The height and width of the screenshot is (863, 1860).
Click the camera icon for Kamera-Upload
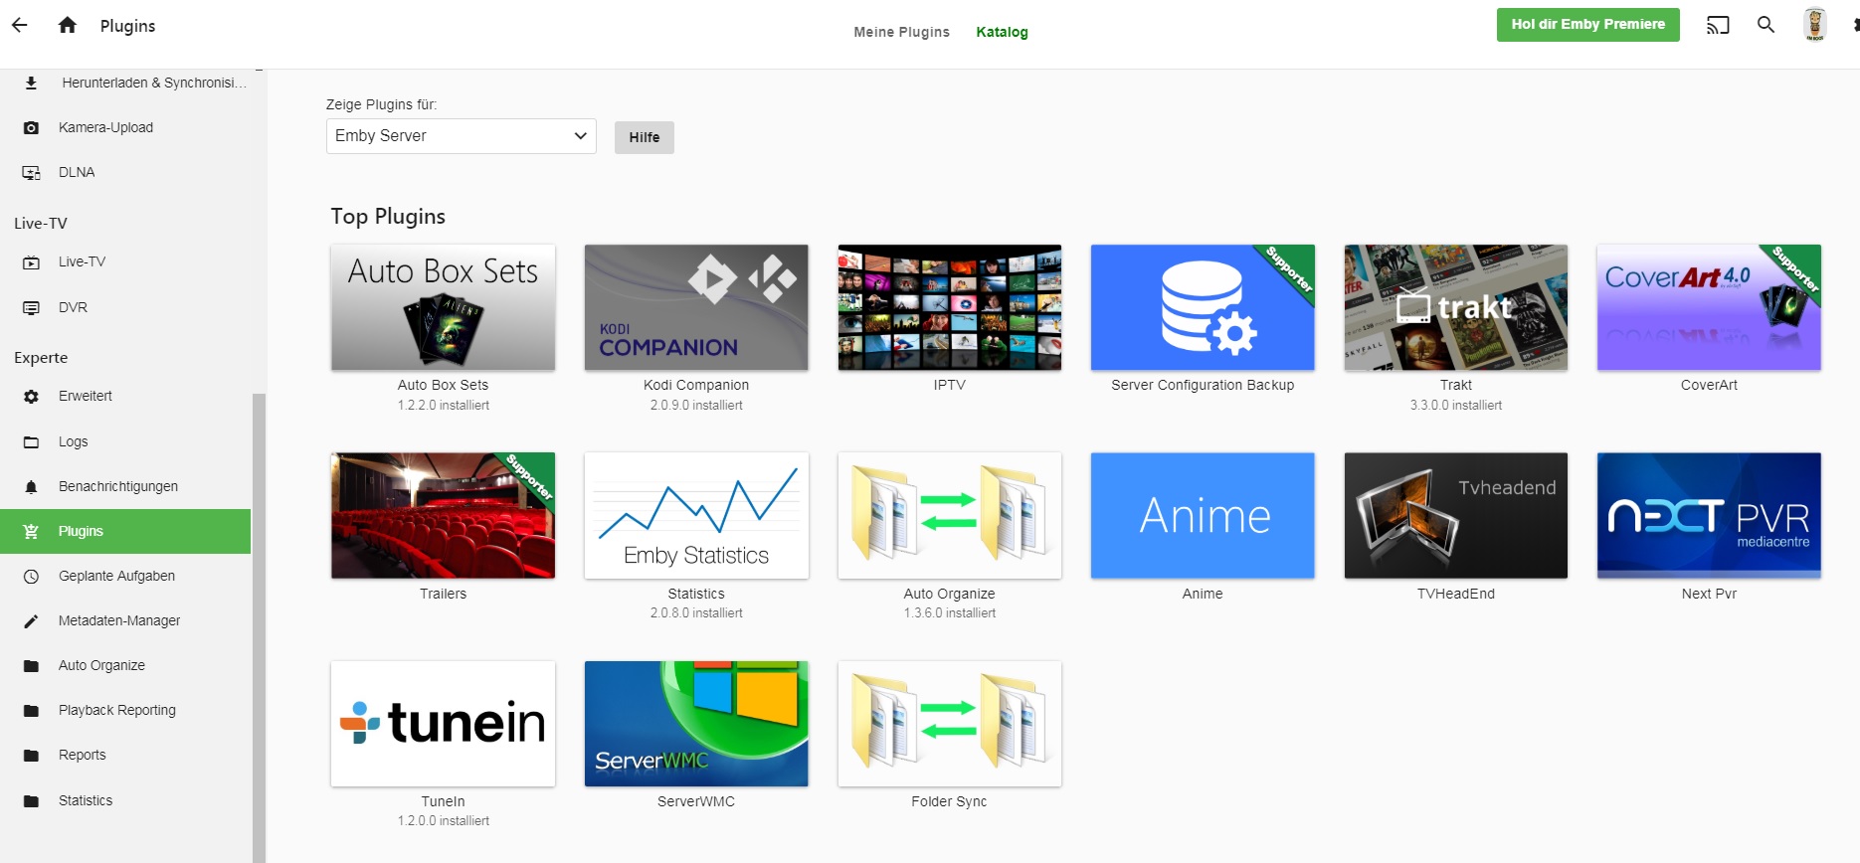point(31,127)
